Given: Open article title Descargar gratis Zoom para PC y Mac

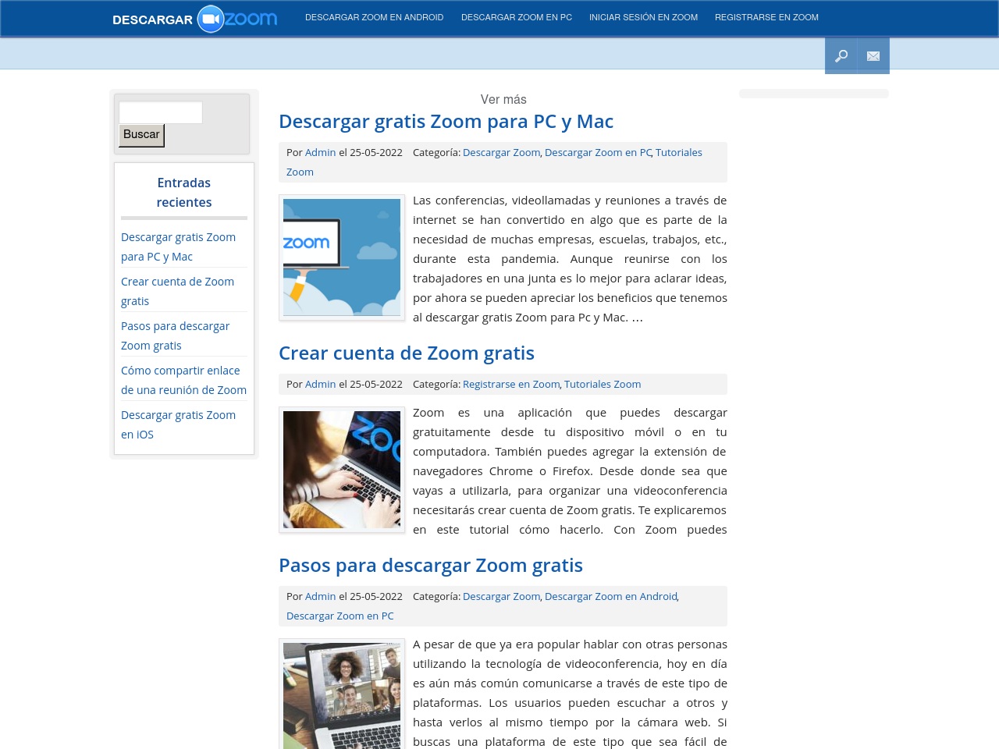Looking at the screenshot, I should pyautogui.click(x=446, y=122).
